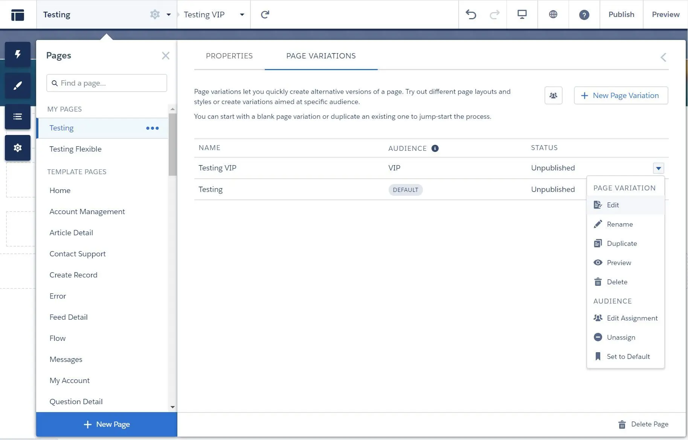688x440 pixels.
Task: Choose Delete from the variation menu
Action: (625, 282)
